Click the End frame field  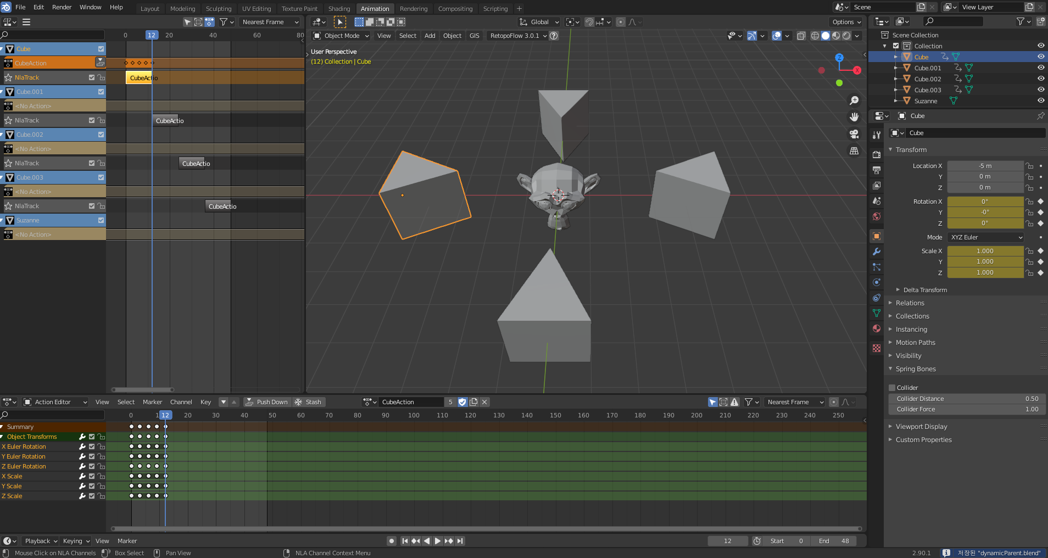click(x=834, y=541)
